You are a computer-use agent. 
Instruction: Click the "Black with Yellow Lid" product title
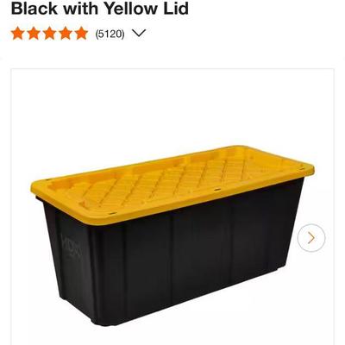[100, 9]
